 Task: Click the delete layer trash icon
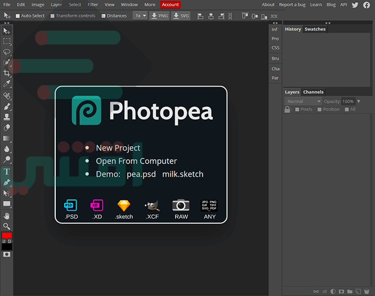366,292
